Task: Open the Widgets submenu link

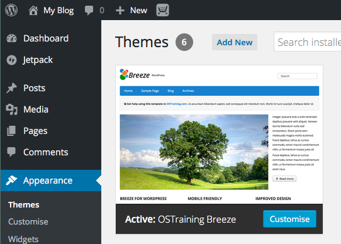Action: (x=23, y=239)
